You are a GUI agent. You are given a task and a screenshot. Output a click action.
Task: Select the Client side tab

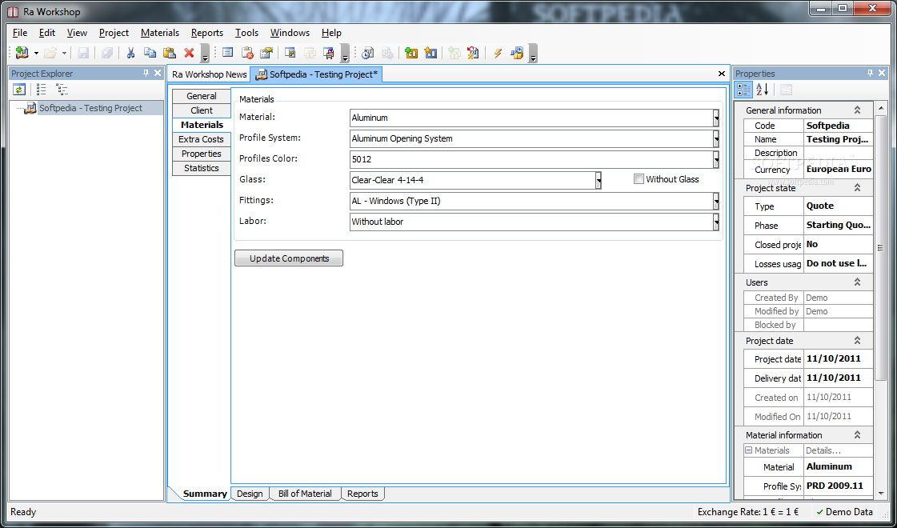[x=202, y=110]
